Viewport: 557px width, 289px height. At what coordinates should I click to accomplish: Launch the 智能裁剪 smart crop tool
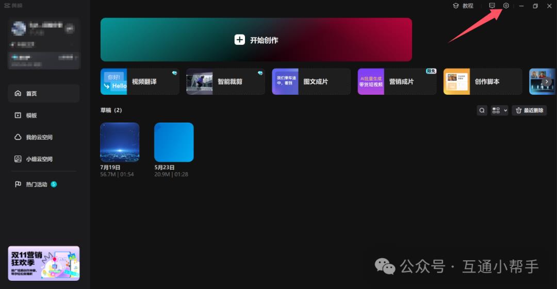click(x=225, y=81)
